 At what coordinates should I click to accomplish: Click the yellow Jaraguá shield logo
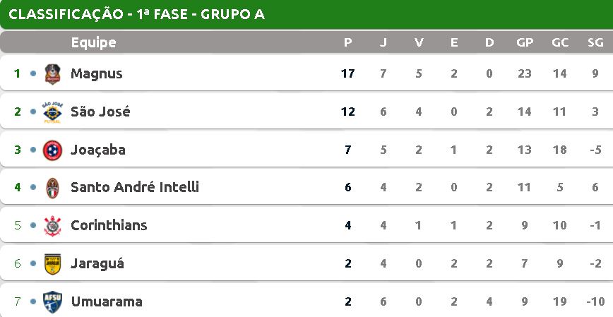52,264
